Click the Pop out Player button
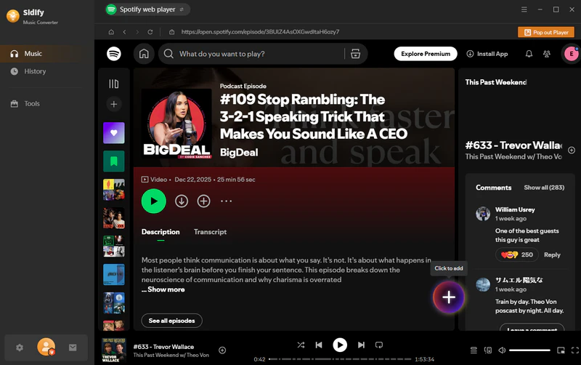Viewport: 581px width, 365px height. [x=546, y=32]
